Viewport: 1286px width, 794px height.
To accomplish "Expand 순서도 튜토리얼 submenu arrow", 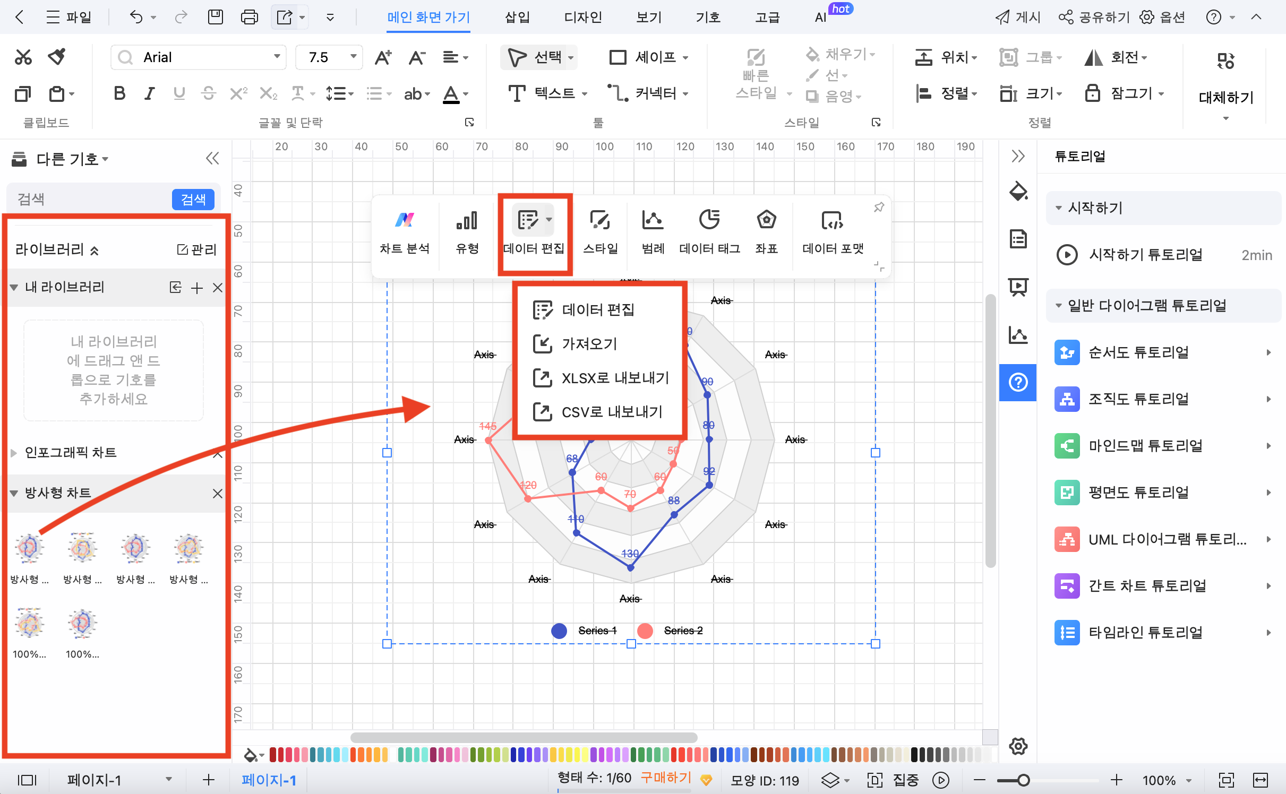I will pos(1268,352).
